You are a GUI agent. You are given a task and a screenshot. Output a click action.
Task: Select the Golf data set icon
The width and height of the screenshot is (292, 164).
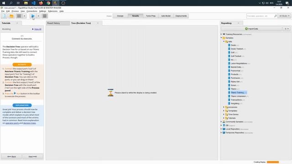pos(229,52)
